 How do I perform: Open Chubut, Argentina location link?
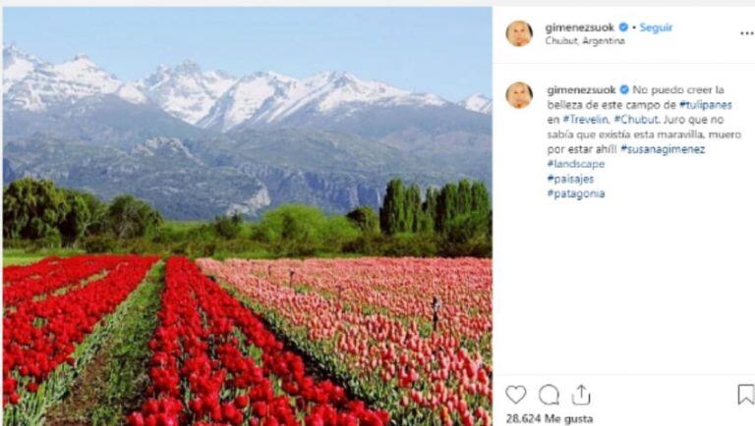[585, 41]
